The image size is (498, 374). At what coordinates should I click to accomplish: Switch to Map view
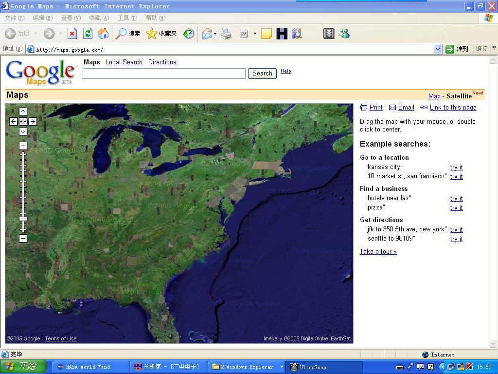[434, 96]
